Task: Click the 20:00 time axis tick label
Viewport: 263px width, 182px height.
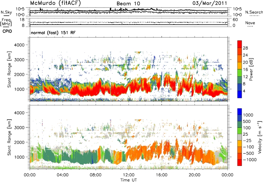Action: pyautogui.click(x=195, y=175)
